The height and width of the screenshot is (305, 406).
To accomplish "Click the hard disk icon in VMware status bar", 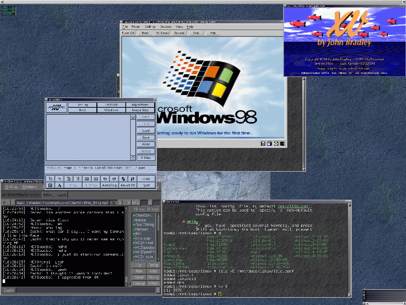I will [270, 144].
